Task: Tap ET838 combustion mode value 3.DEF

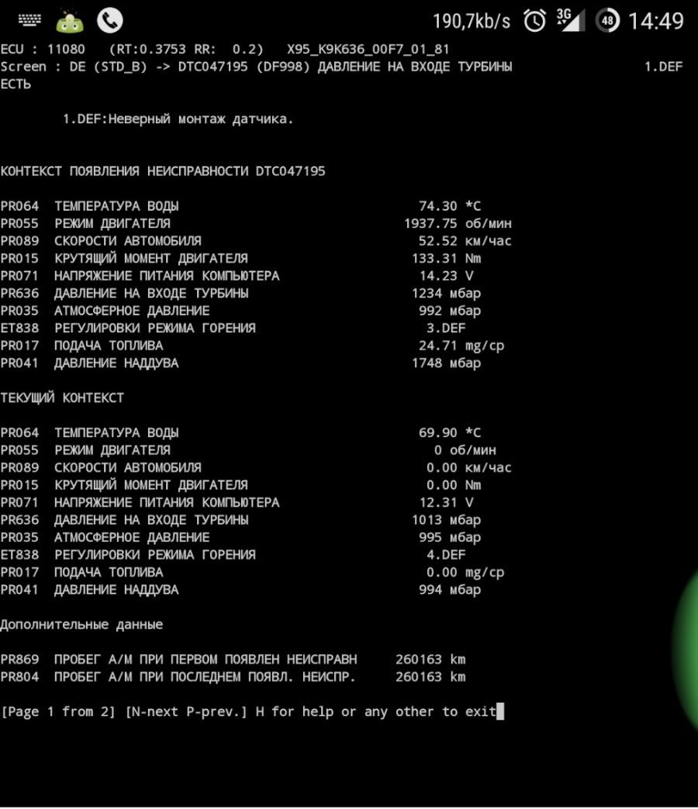Action: coord(446,328)
